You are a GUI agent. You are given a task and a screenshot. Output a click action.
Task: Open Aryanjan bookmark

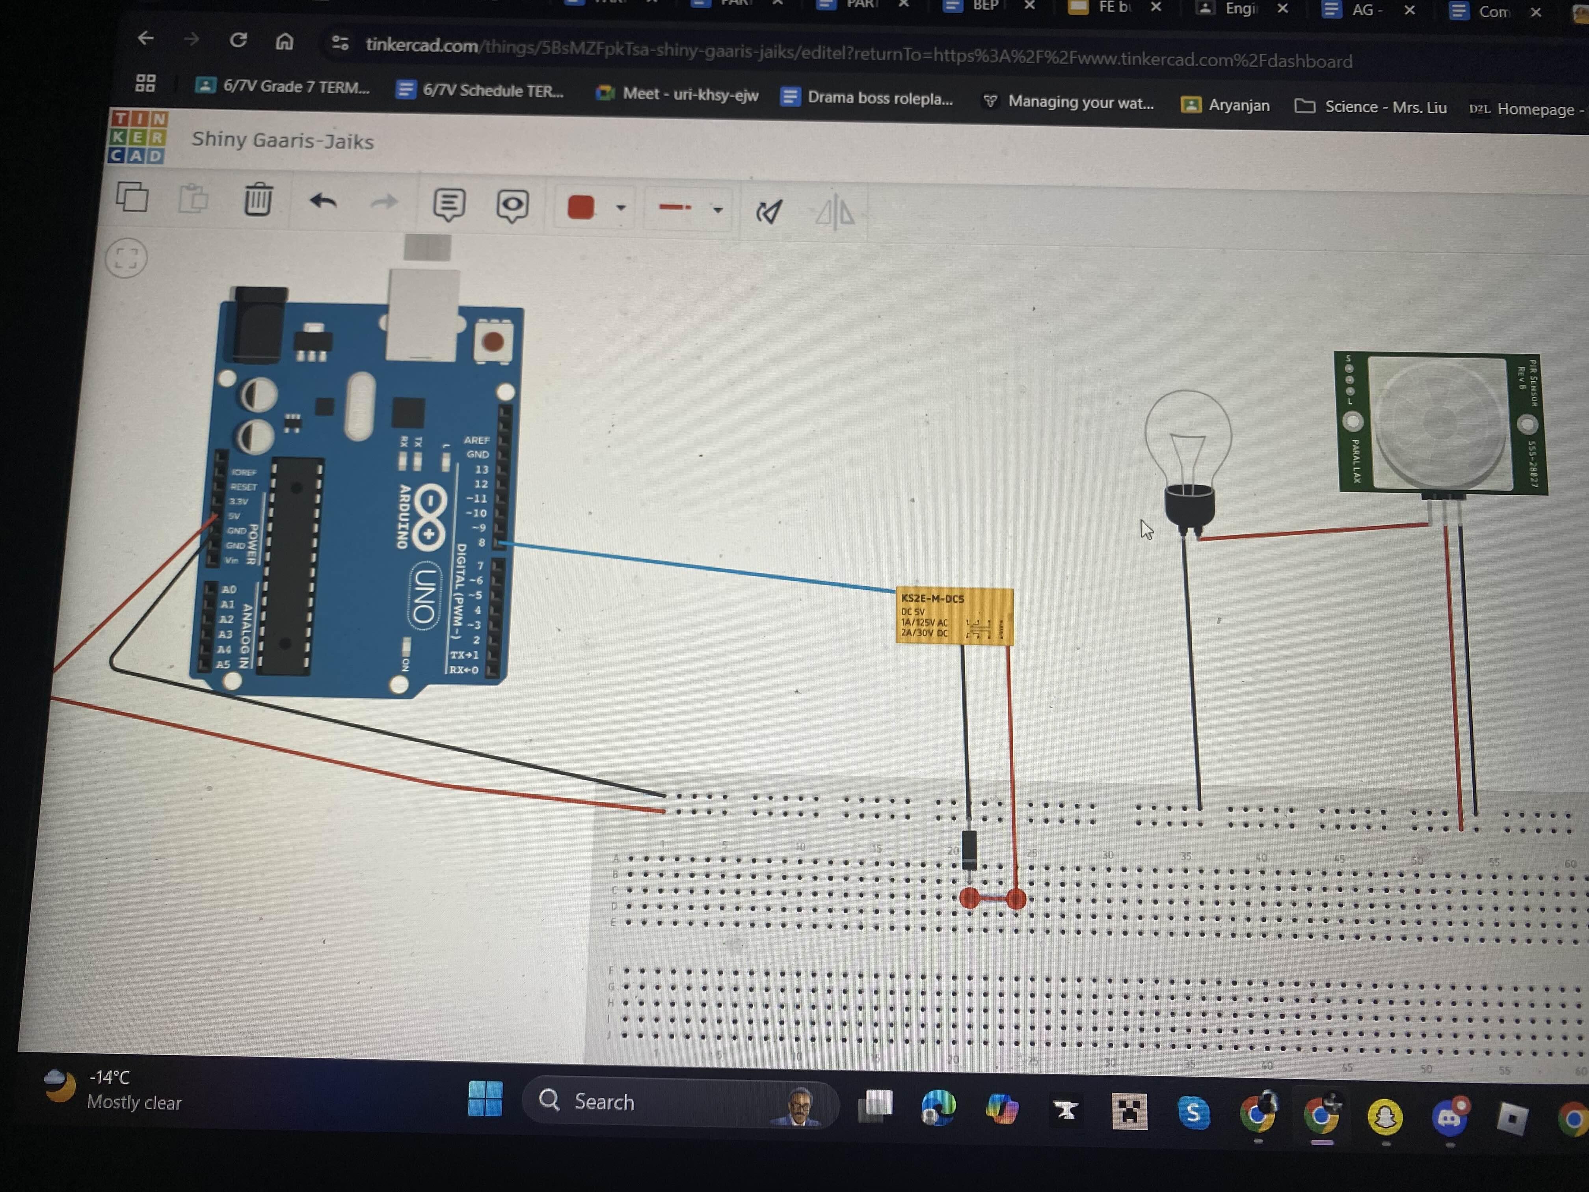[x=1226, y=105]
